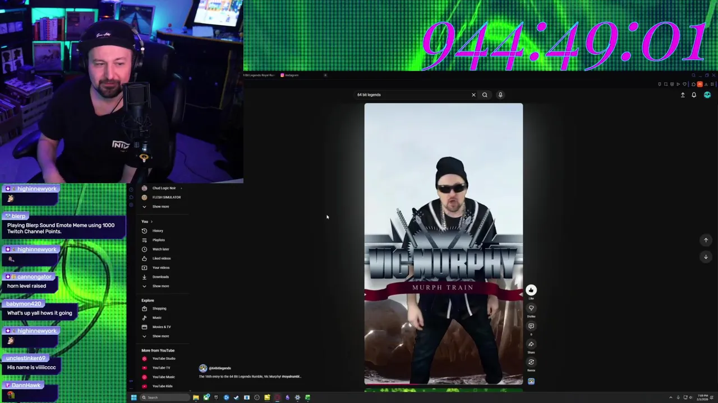Remix the Vic Murphy short

[531, 362]
